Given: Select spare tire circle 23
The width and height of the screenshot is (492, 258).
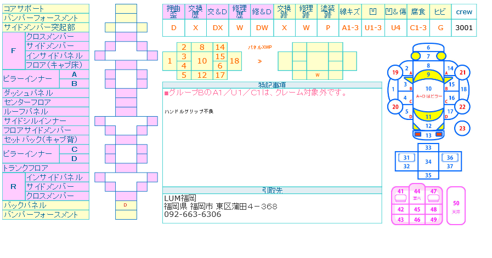Looking at the screenshot, I should pos(463,129).
